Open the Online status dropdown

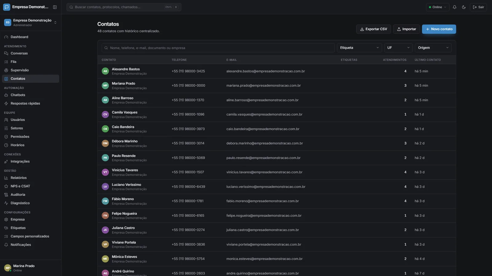438,7
